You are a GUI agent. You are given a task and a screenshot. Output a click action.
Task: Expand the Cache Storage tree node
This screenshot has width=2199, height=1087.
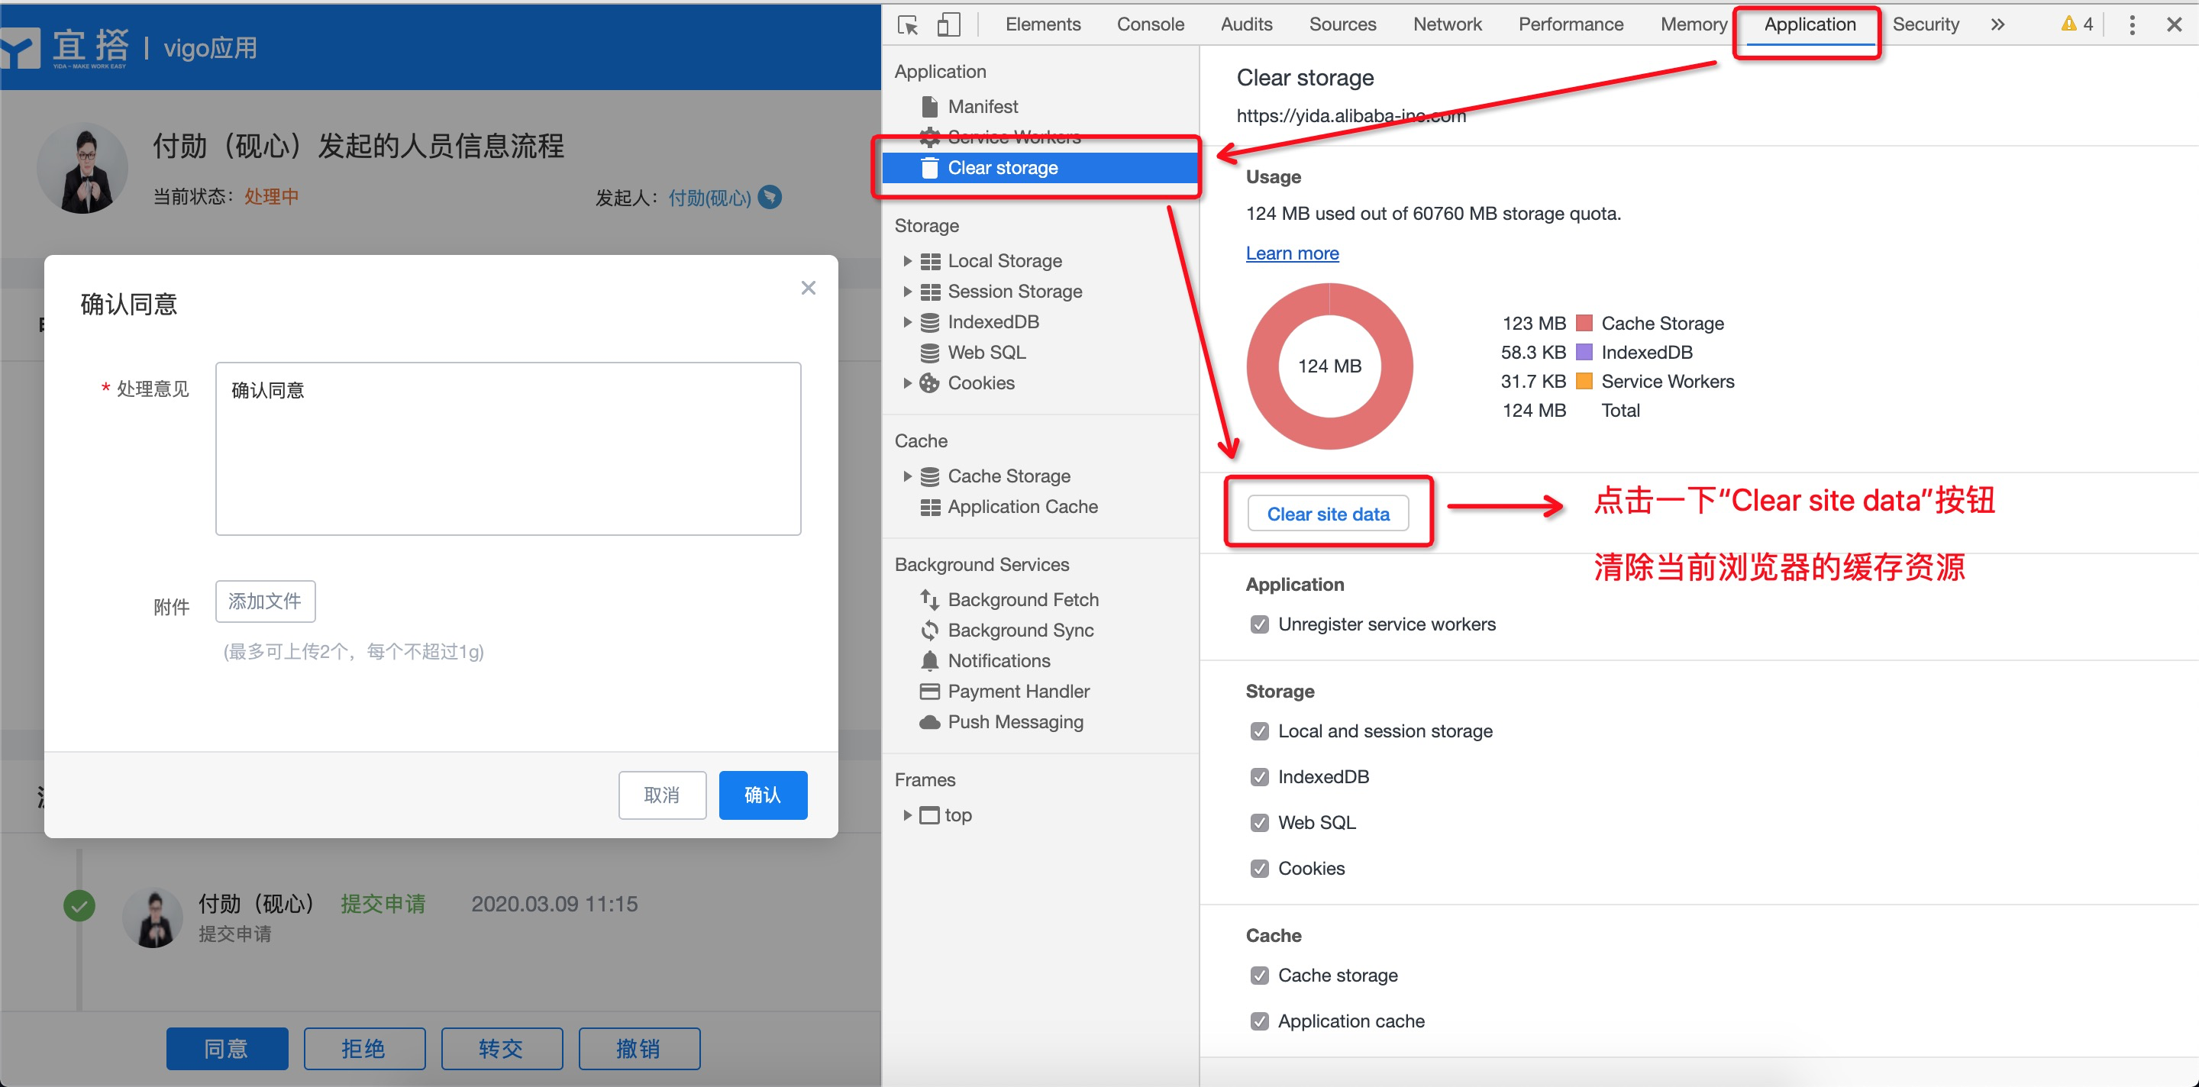907,476
